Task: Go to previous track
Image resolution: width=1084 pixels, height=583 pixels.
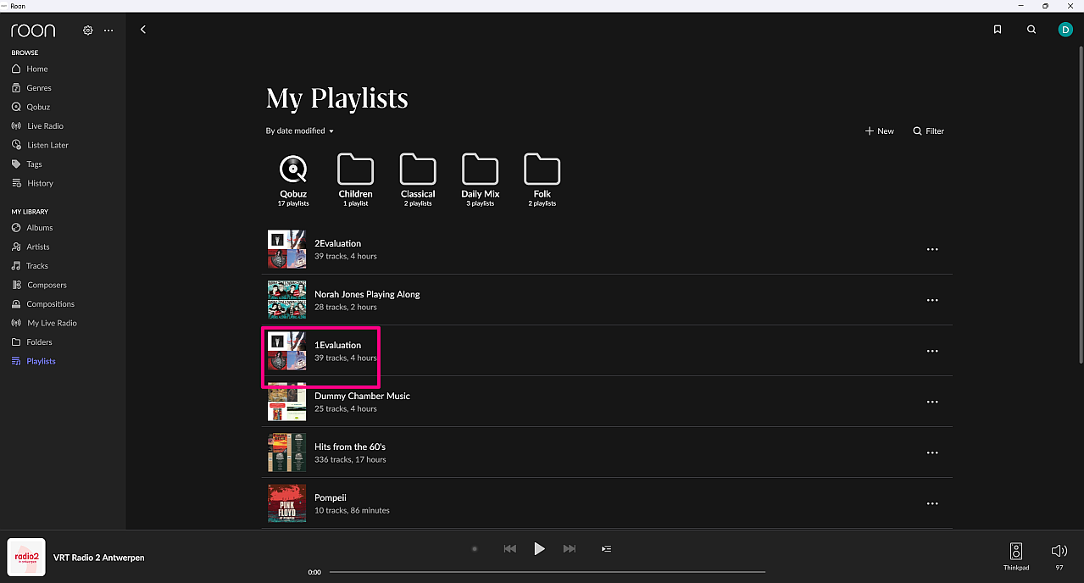Action: pos(509,549)
